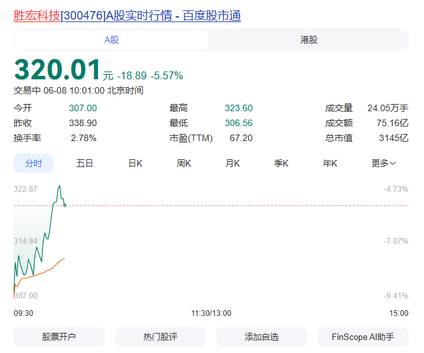Screen dimensions: 424x353
Task: Open the 月K chart tab
Action: (232, 163)
